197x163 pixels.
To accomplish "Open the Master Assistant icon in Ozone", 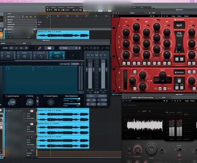I will click(40, 48).
